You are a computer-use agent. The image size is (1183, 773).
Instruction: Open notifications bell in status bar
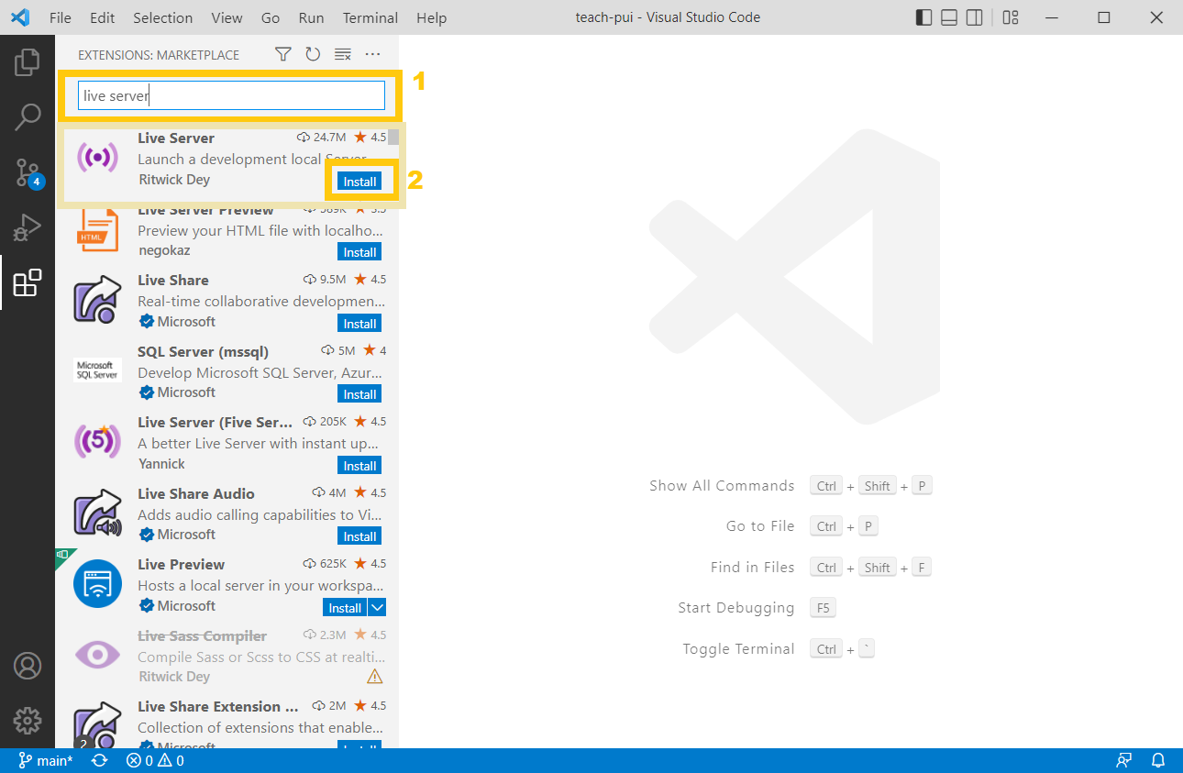coord(1158,761)
